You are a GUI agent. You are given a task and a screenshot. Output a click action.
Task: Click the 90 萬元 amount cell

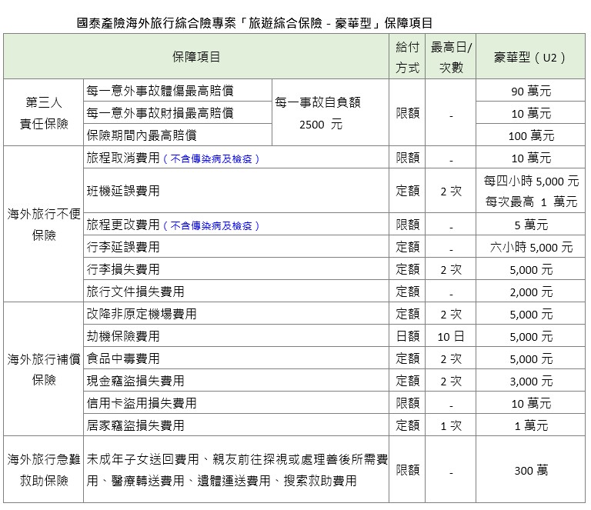531,91
